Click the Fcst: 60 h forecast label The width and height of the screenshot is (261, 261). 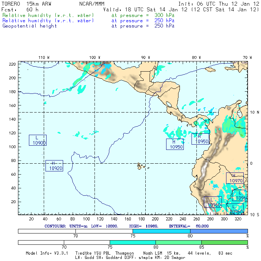coord(20,10)
